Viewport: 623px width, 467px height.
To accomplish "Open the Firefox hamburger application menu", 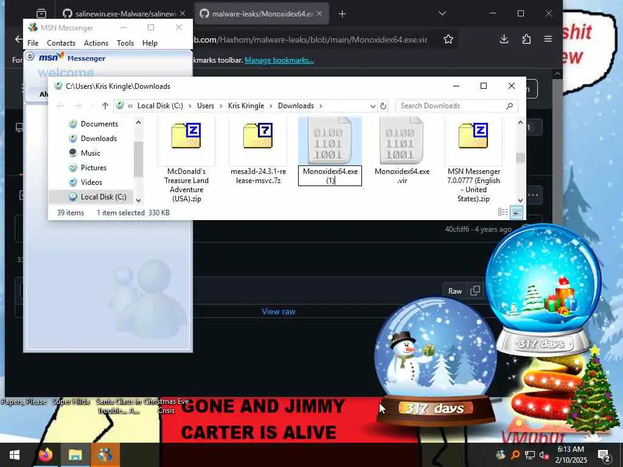I will coord(548,39).
